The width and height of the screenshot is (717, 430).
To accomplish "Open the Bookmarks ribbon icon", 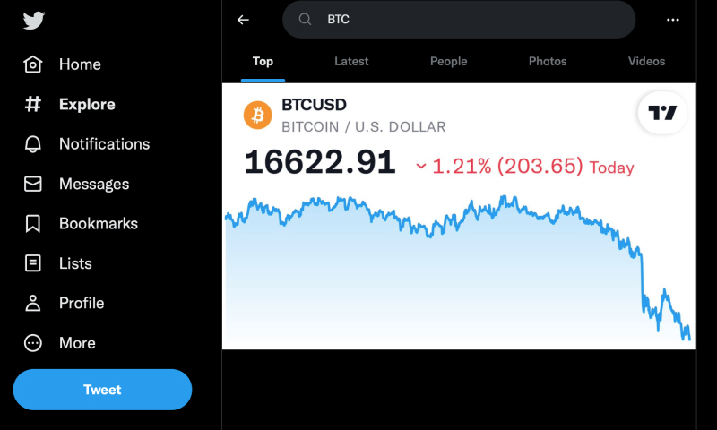I will point(33,223).
